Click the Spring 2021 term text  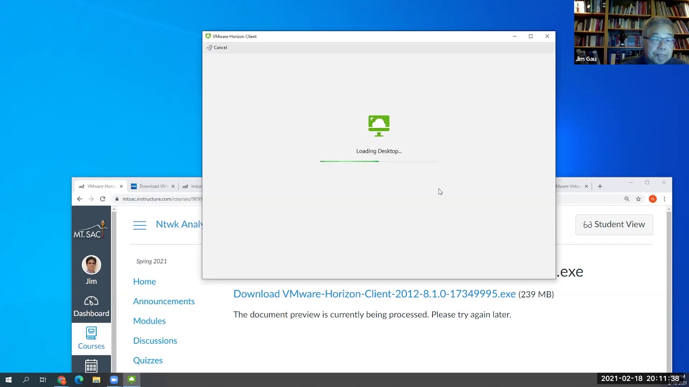151,261
